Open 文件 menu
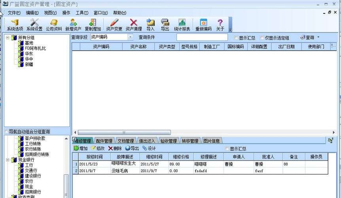Viewport: 341px width, 198px height. (14, 13)
